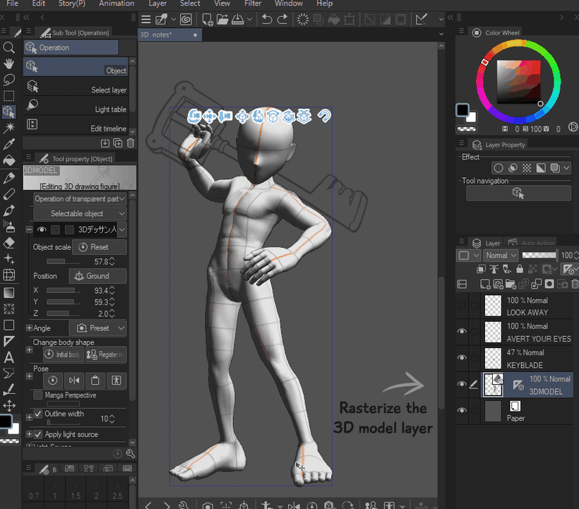Pick the Eyedropper tool
The height and width of the screenshot is (509, 579).
point(8,144)
